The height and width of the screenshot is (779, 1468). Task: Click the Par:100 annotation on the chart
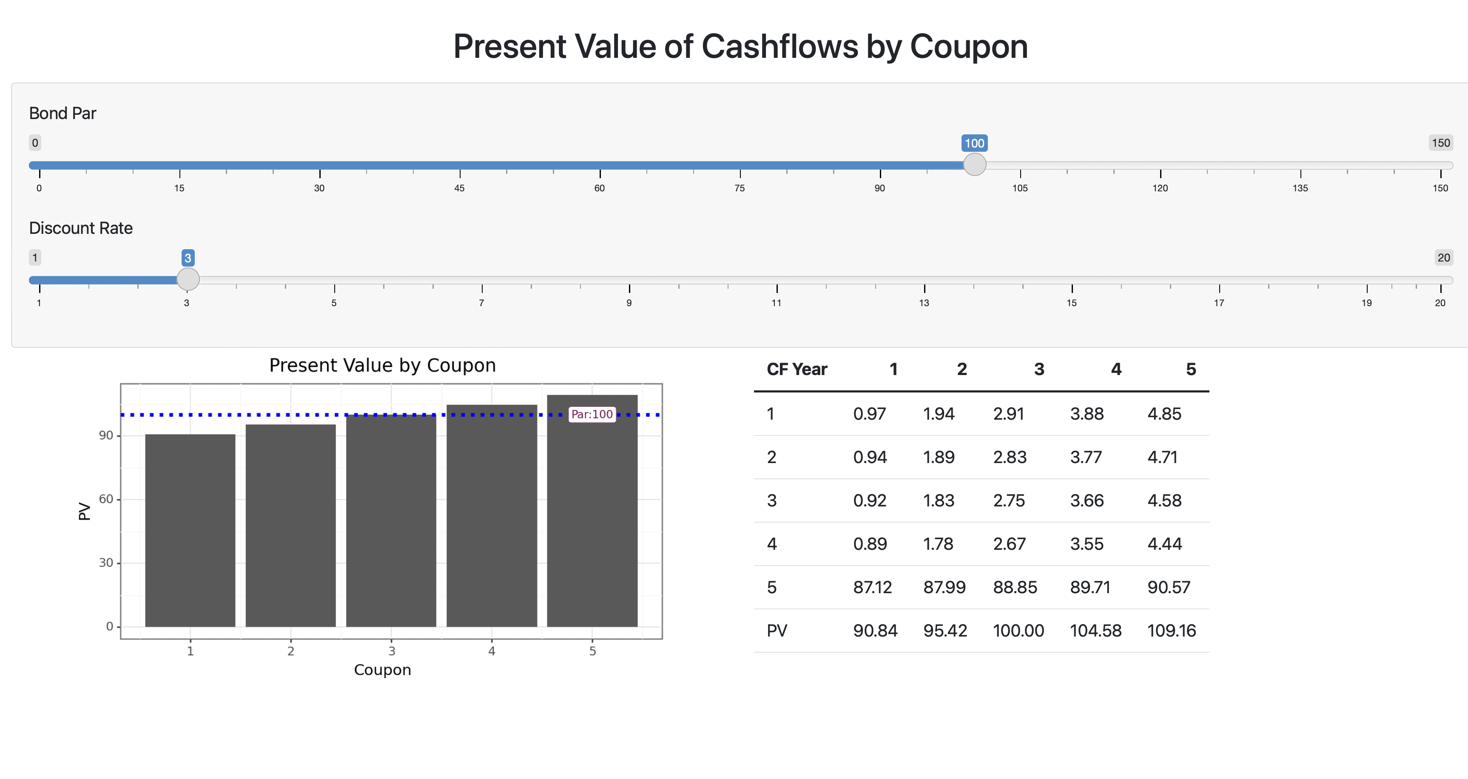pyautogui.click(x=592, y=415)
